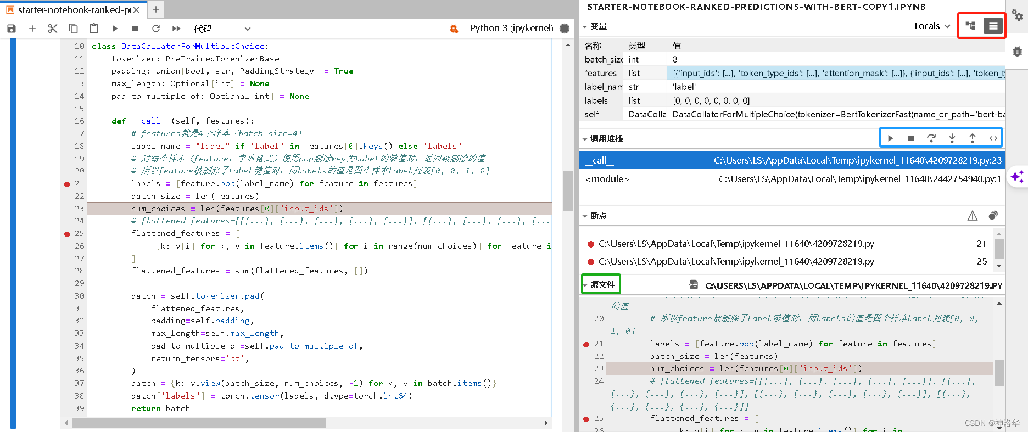Select the label_name variable row

coord(792,87)
